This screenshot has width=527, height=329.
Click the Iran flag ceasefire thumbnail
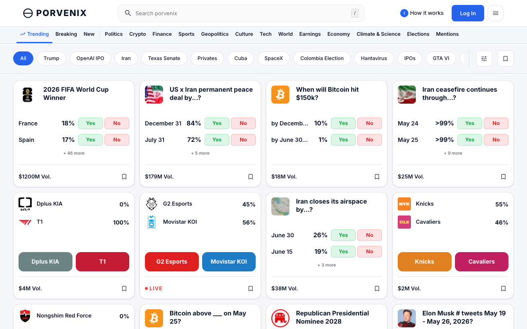407,95
